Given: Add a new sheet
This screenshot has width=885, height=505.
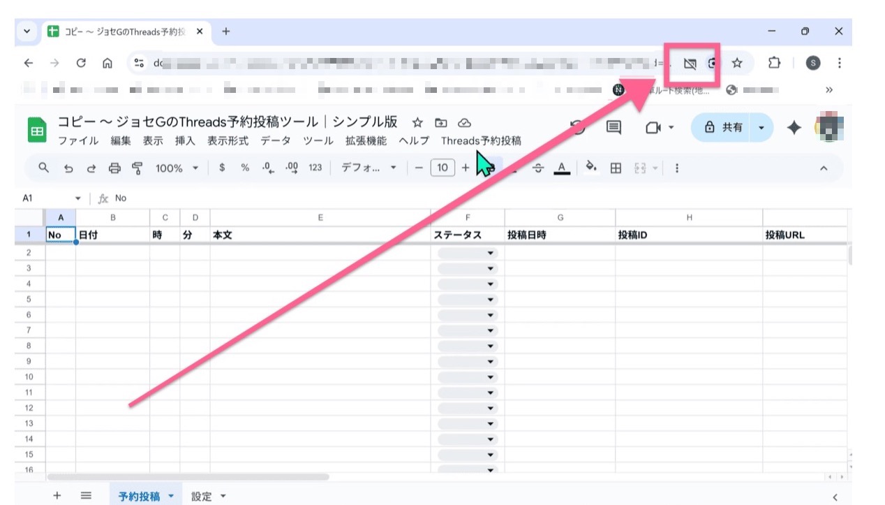Looking at the screenshot, I should (57, 495).
